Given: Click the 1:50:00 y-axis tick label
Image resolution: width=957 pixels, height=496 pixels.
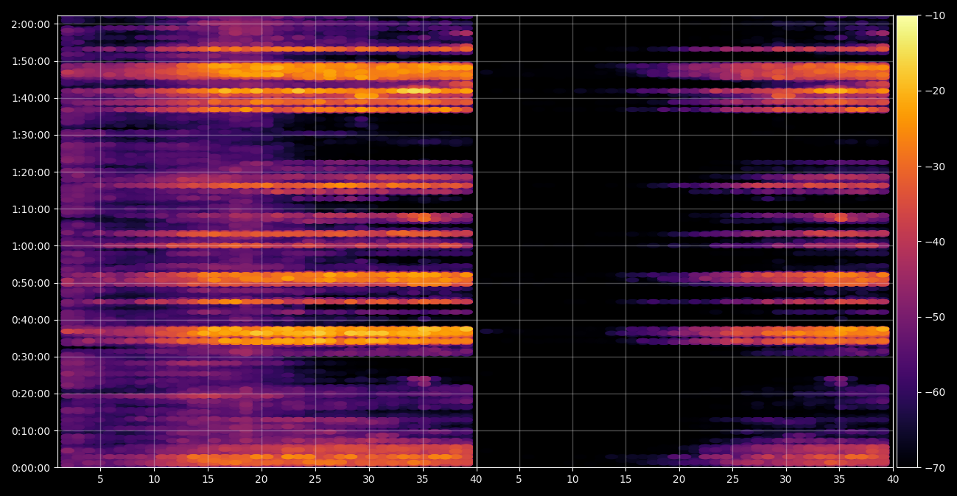Looking at the screenshot, I should pyautogui.click(x=31, y=60).
